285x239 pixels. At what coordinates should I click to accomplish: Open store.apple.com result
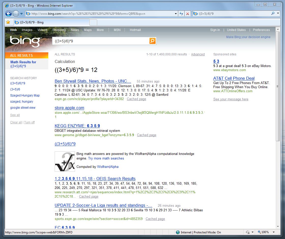point(69,108)
